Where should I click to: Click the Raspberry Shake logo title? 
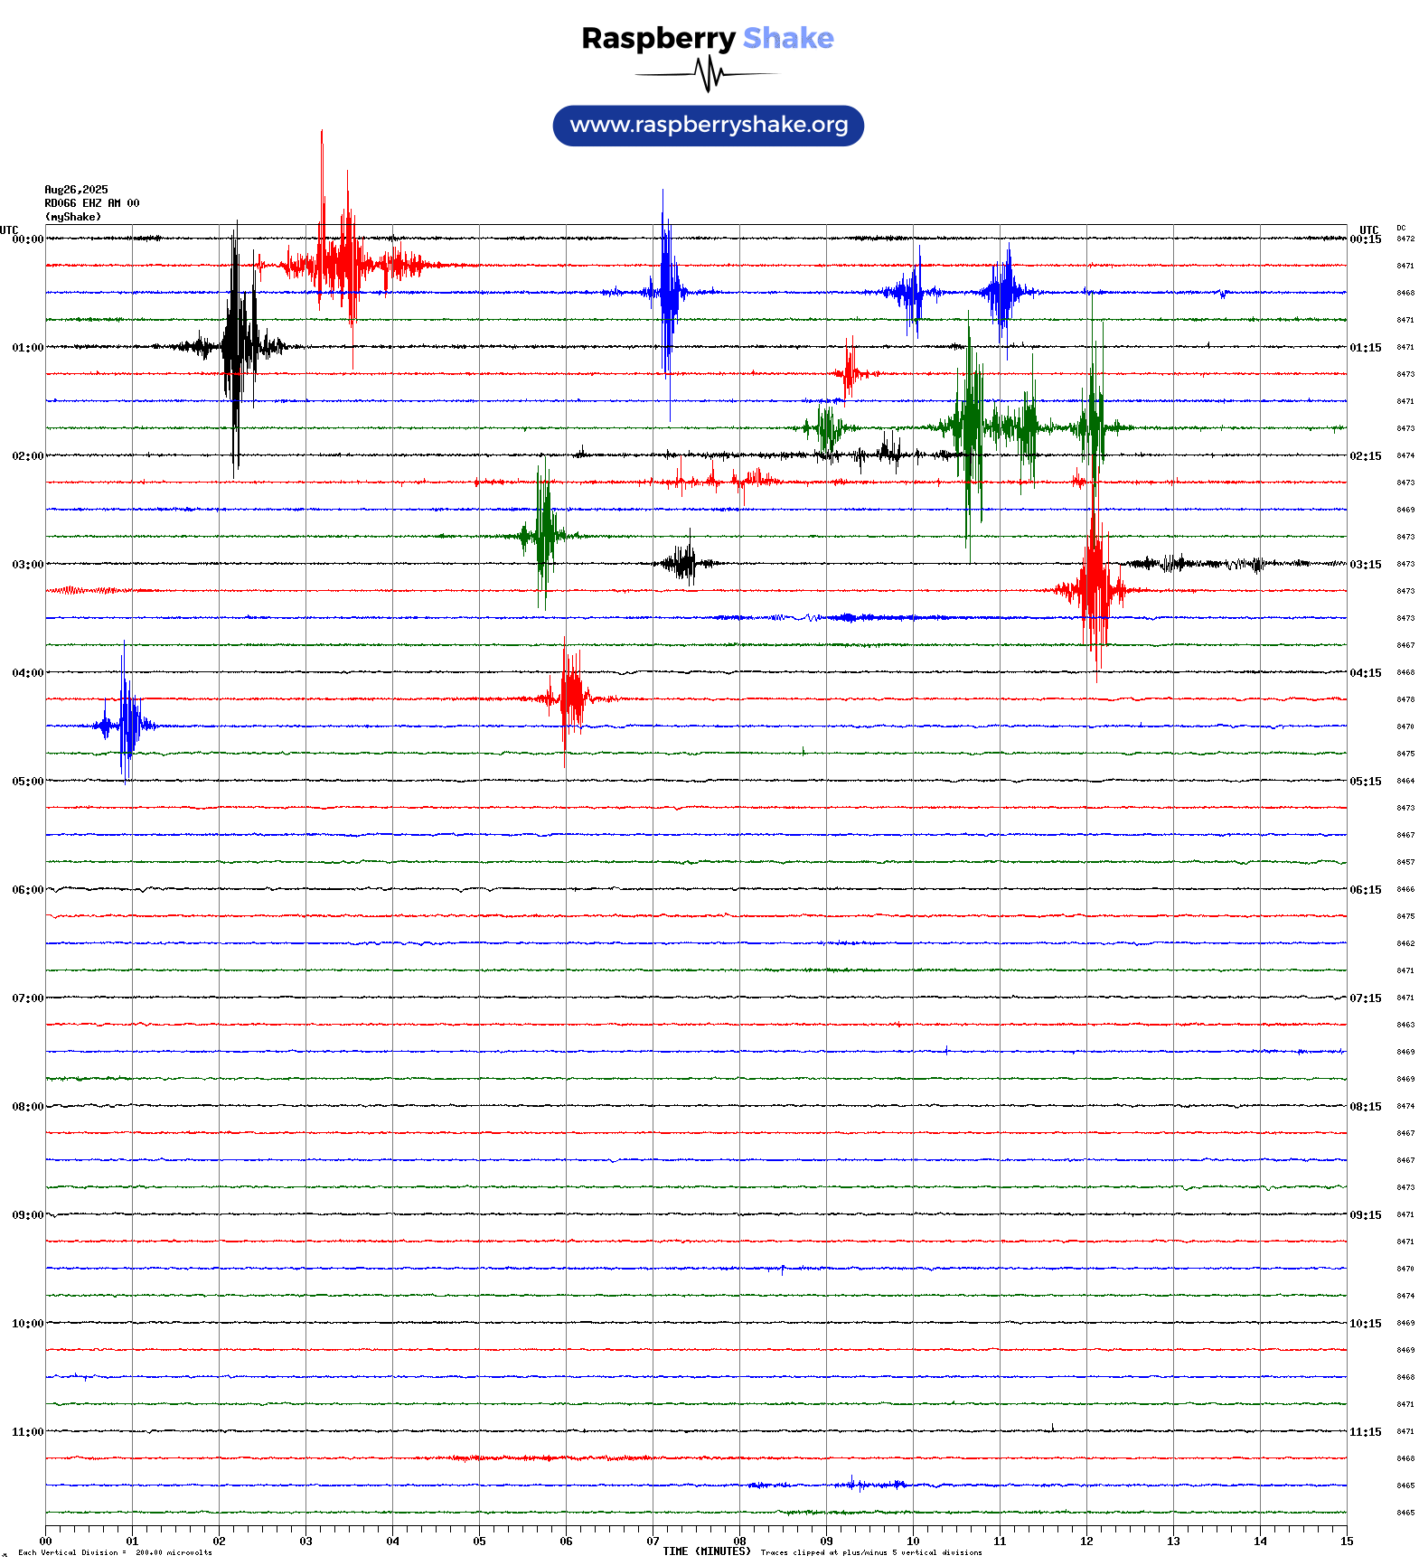click(x=708, y=38)
